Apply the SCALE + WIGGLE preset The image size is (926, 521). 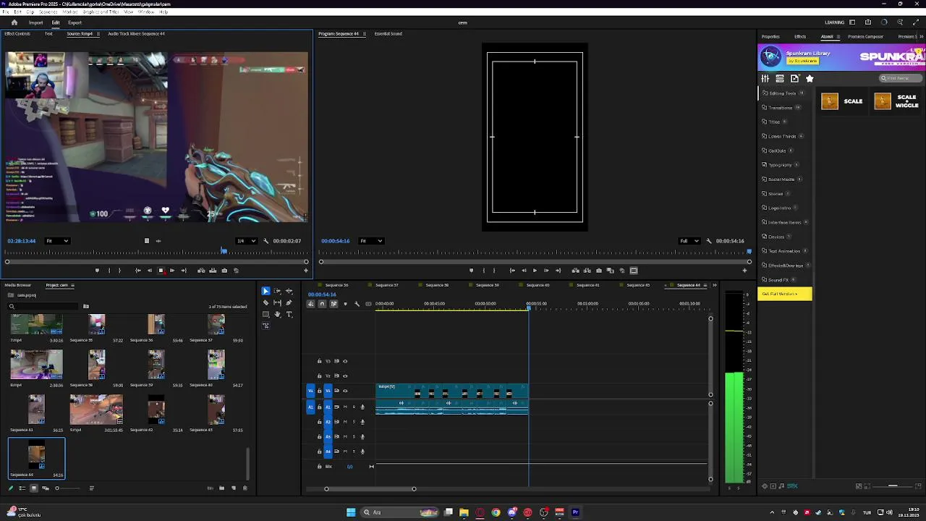coord(897,101)
